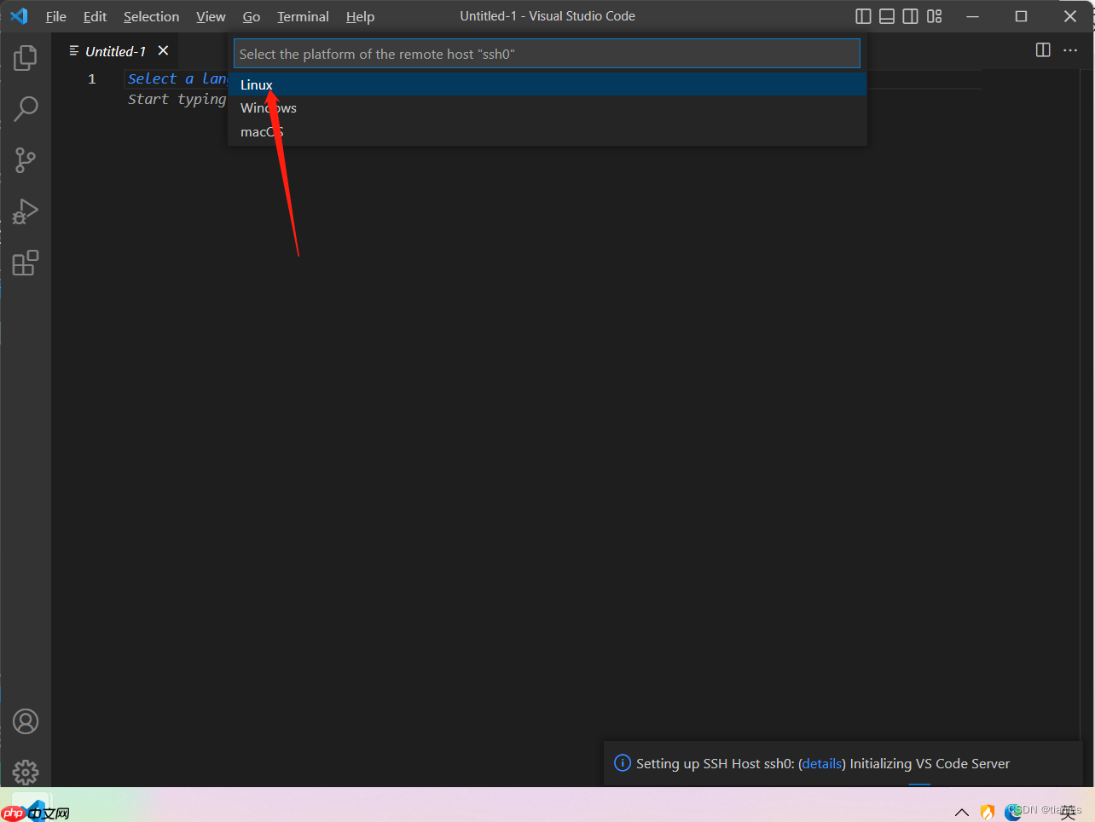Open the Extensions view
Viewport: 1095px width, 822px height.
[26, 263]
